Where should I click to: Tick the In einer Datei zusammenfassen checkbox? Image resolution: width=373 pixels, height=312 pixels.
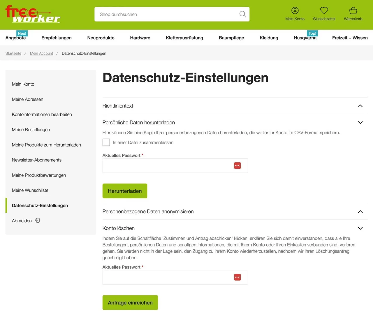[106, 142]
